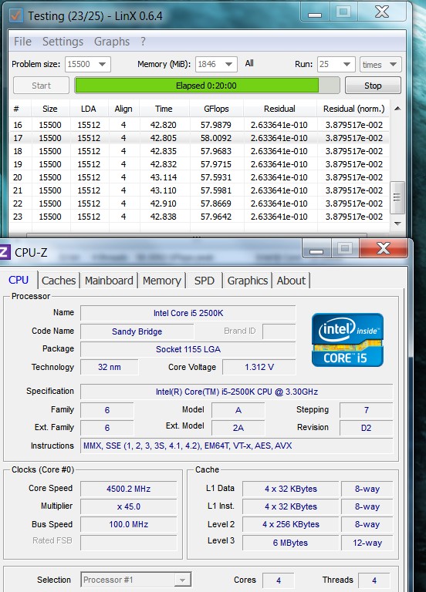Click the Level 3 associativity 12-way
426x592 pixels.
[367, 543]
